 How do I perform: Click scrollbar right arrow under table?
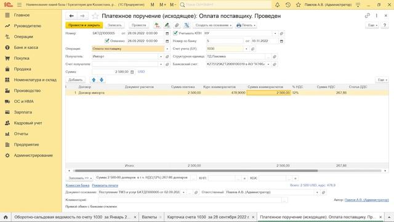(x=385, y=171)
